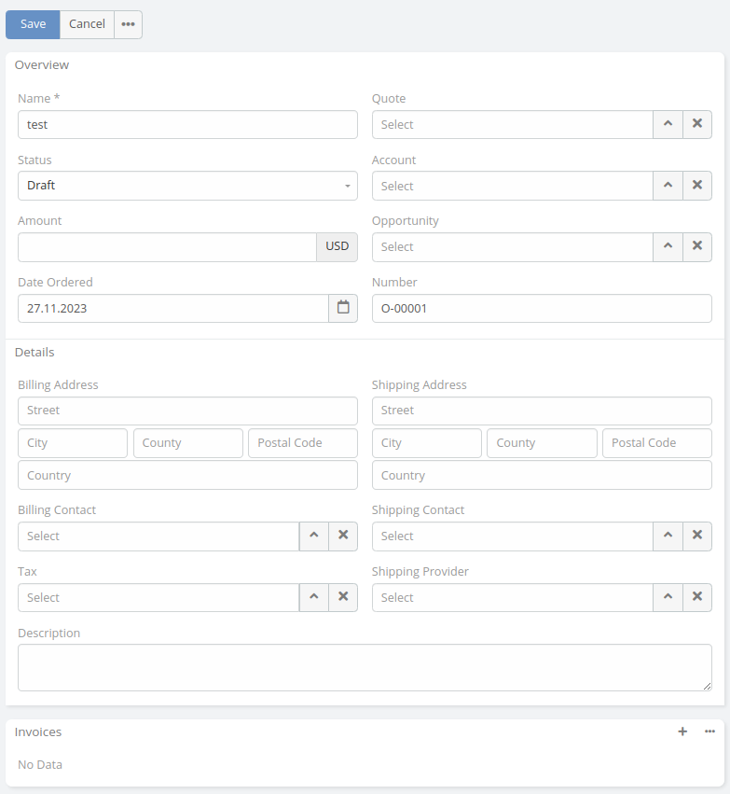Expand the Quote selection list arrow
The image size is (730, 794).
[668, 125]
